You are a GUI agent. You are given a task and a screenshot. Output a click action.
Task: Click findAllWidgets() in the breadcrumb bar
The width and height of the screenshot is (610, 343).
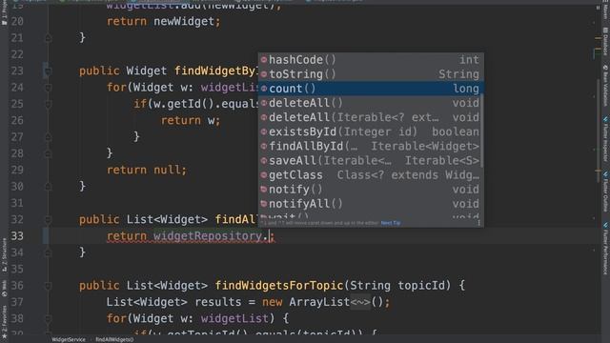(x=114, y=339)
